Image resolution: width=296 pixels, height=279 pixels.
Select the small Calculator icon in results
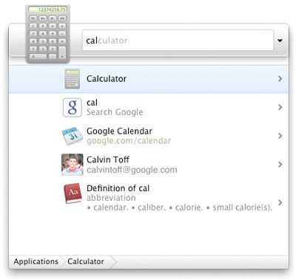[73, 79]
